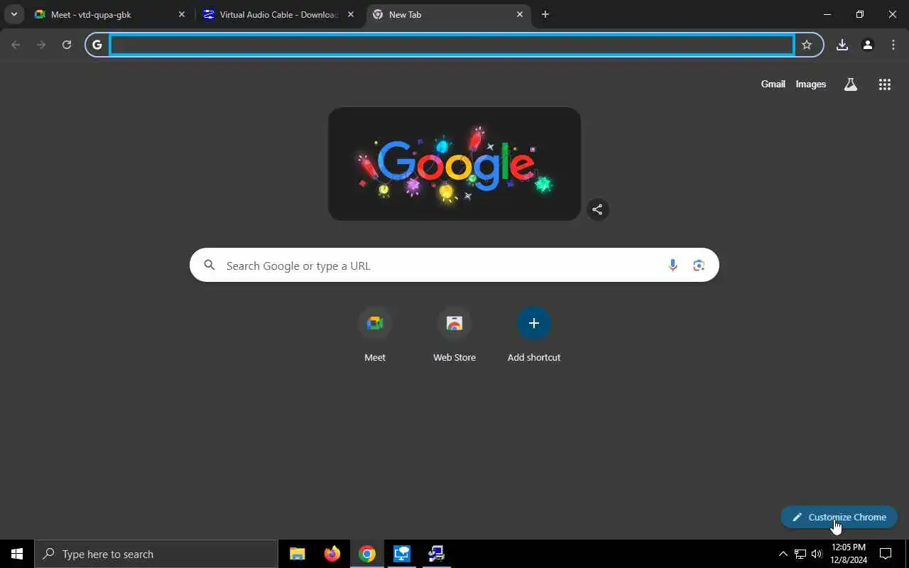Open the Images link

(x=810, y=84)
